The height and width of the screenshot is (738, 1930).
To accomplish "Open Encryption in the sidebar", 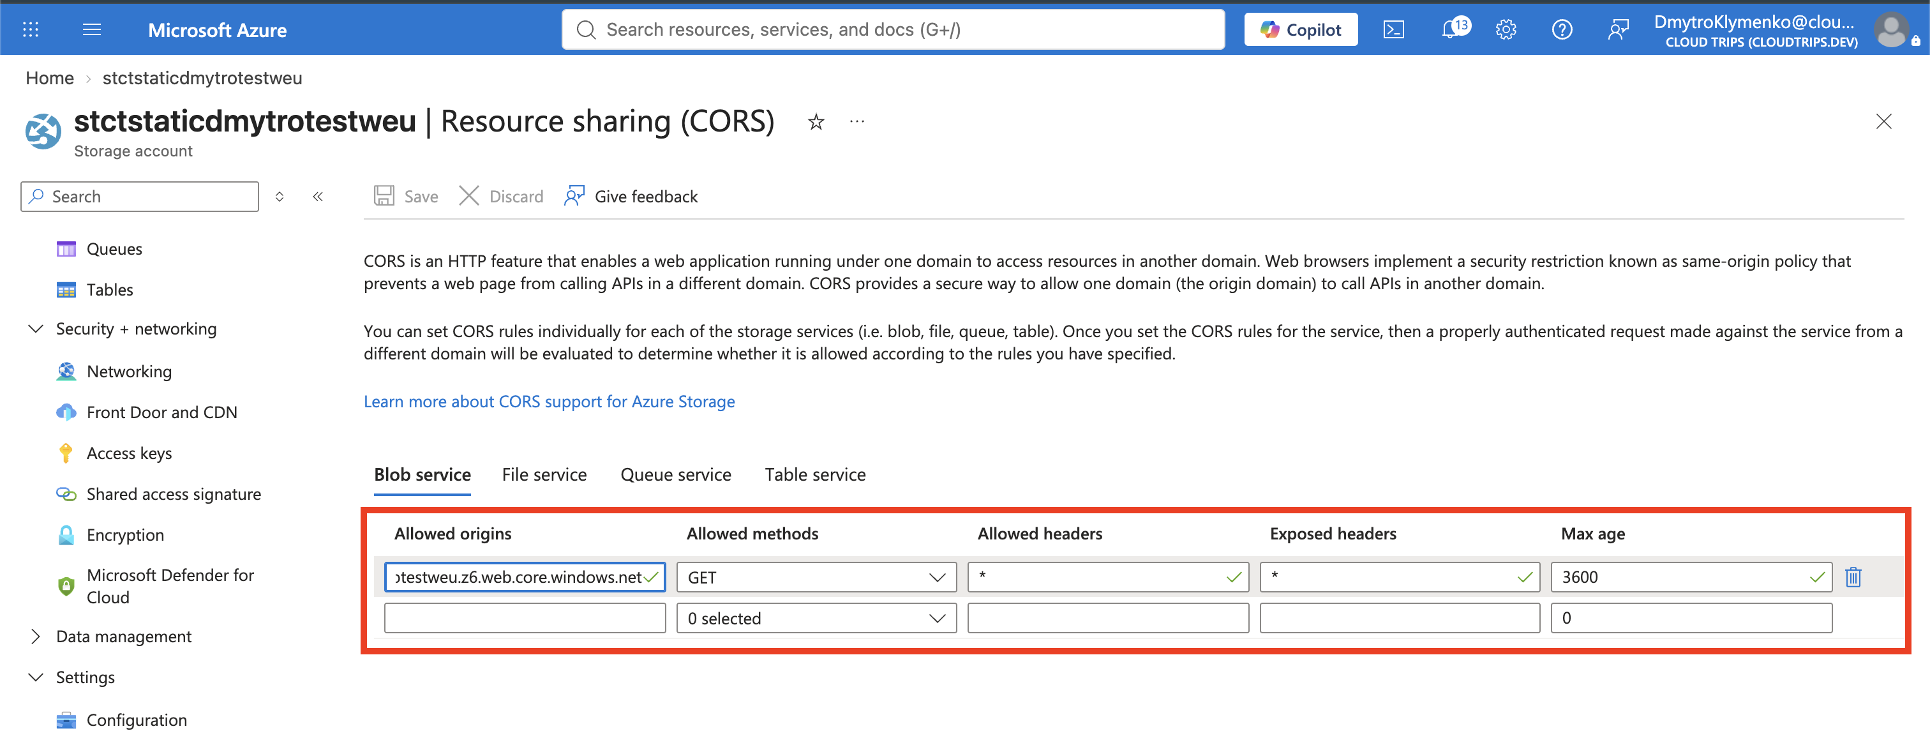I will tap(125, 535).
